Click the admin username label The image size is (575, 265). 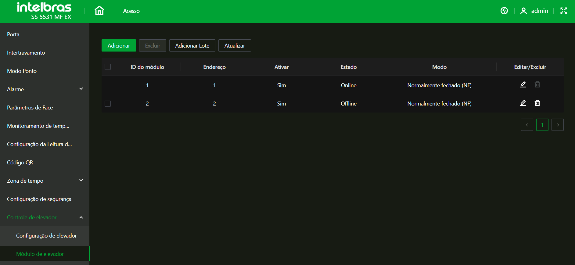point(540,11)
